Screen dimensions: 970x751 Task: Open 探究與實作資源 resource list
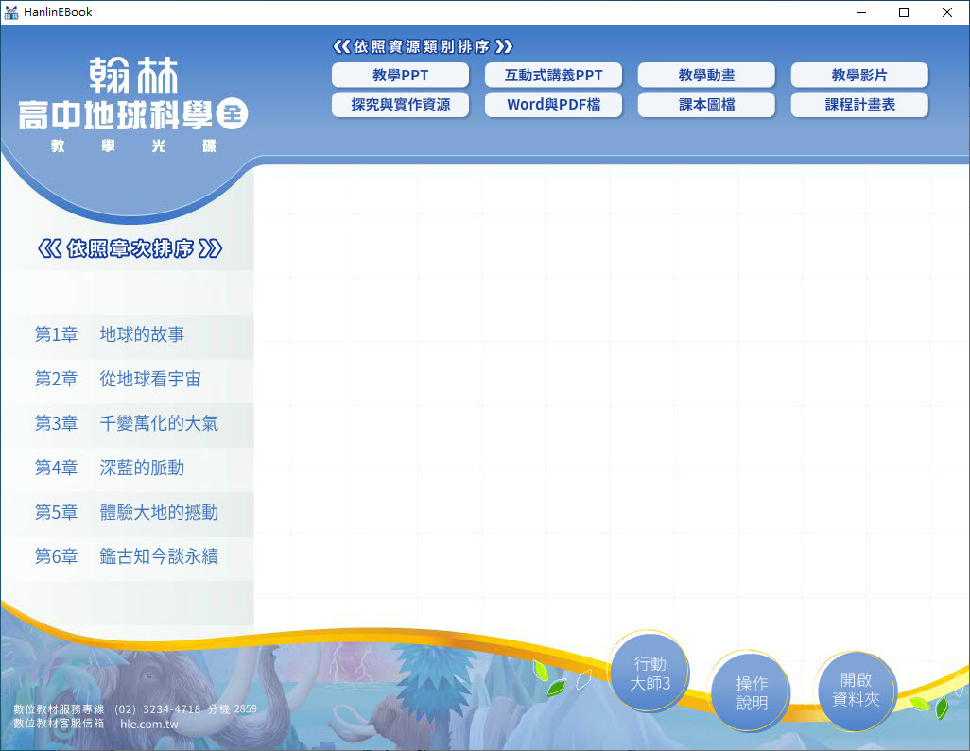(x=400, y=105)
